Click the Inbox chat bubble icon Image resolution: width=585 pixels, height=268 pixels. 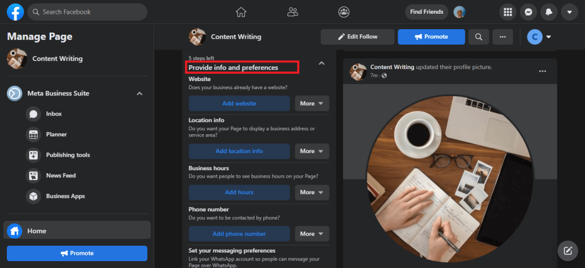(33, 114)
